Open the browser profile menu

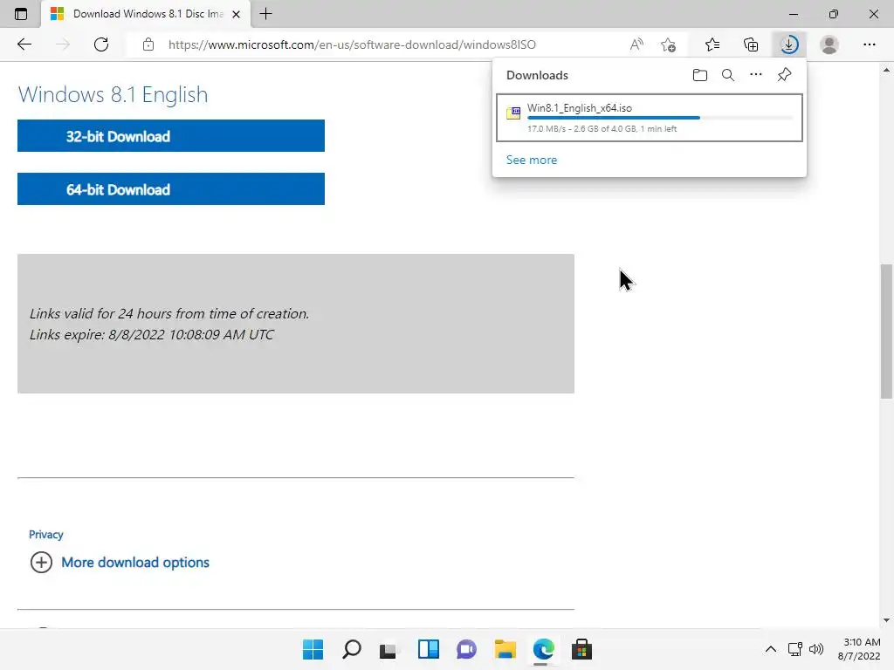point(829,44)
